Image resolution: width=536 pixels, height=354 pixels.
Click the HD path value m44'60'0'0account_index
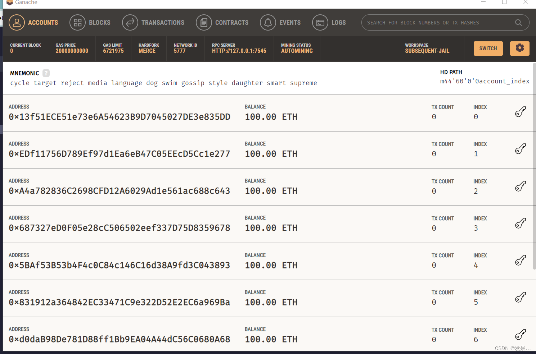485,81
